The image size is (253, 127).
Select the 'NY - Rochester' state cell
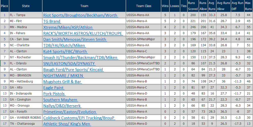[x=26, y=57]
